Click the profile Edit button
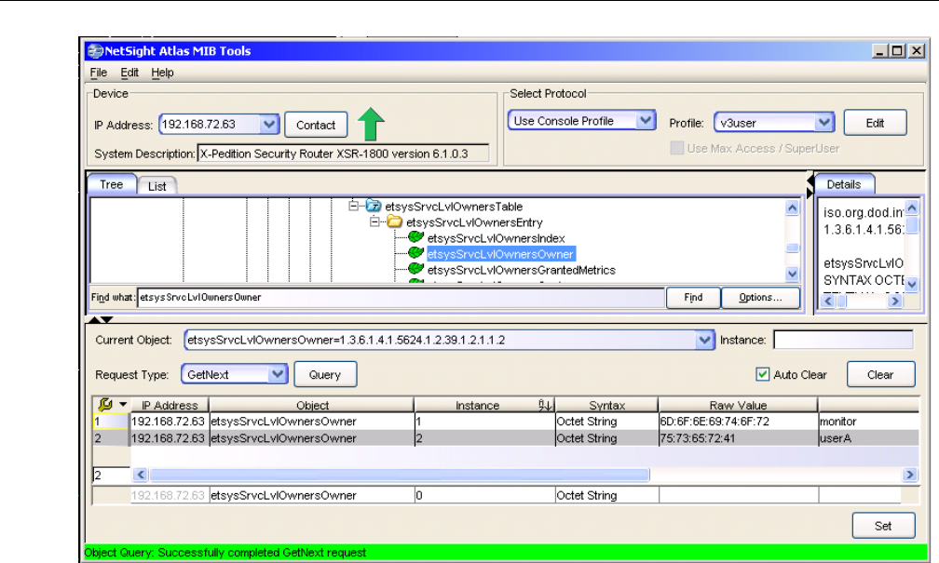 coord(875,123)
